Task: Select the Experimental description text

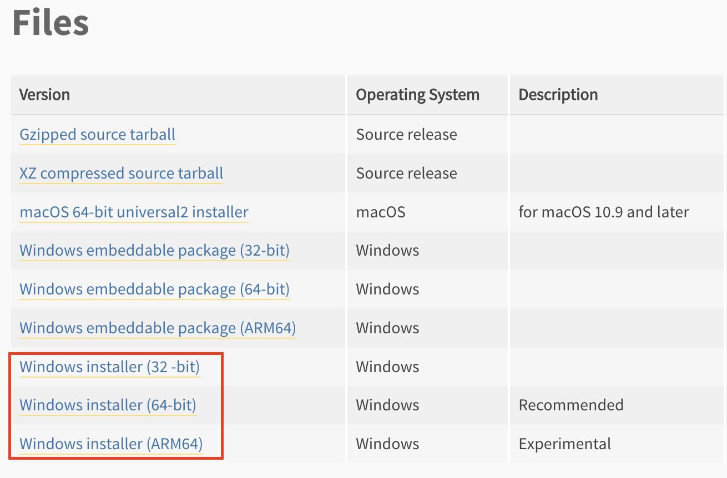Action: pos(564,444)
